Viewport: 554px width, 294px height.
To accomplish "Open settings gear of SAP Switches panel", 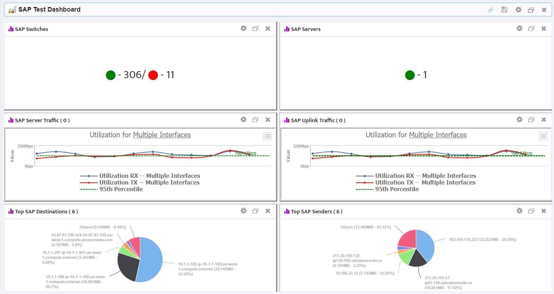I will click(244, 29).
